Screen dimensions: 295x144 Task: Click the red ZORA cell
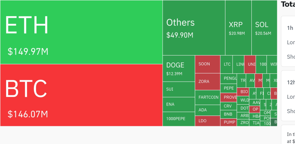[208, 82]
